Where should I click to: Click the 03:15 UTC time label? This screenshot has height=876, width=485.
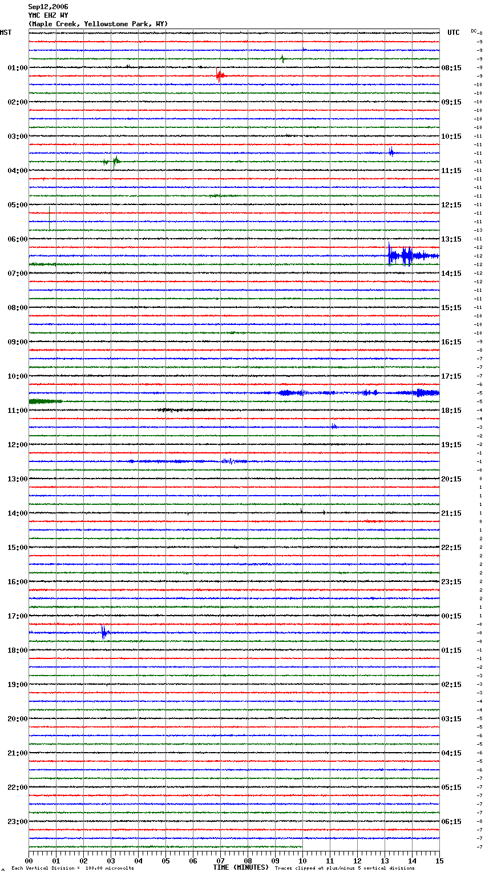click(x=451, y=719)
